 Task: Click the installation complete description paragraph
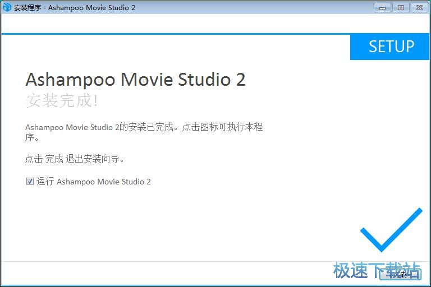144,132
